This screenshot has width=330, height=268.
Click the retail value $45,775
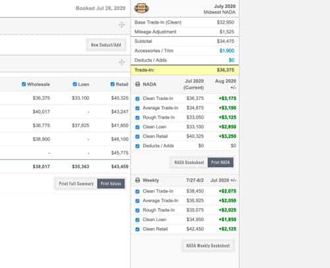pyautogui.click(x=119, y=153)
